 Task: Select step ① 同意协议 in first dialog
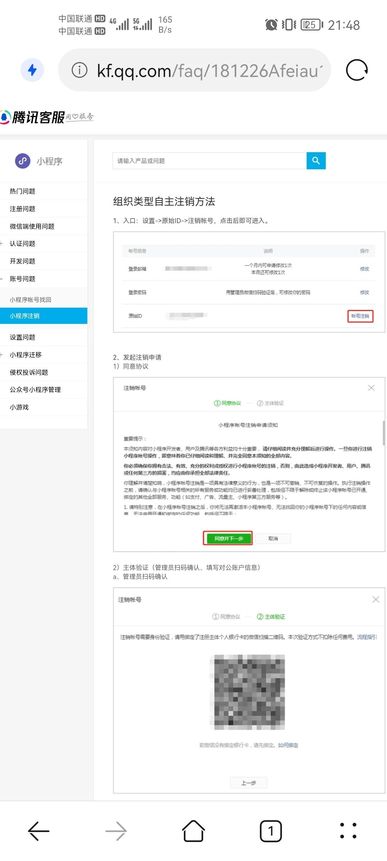pyautogui.click(x=228, y=403)
